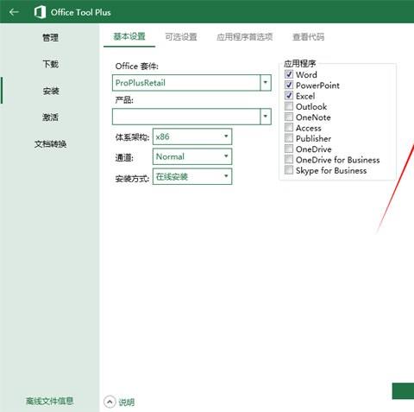Click the 说明 label link

(127, 402)
